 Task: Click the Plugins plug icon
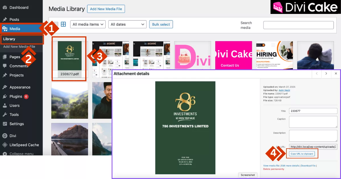(5, 96)
